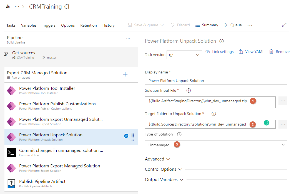Open the Triggers tab
The height and width of the screenshot is (194, 294).
pyautogui.click(x=49, y=25)
